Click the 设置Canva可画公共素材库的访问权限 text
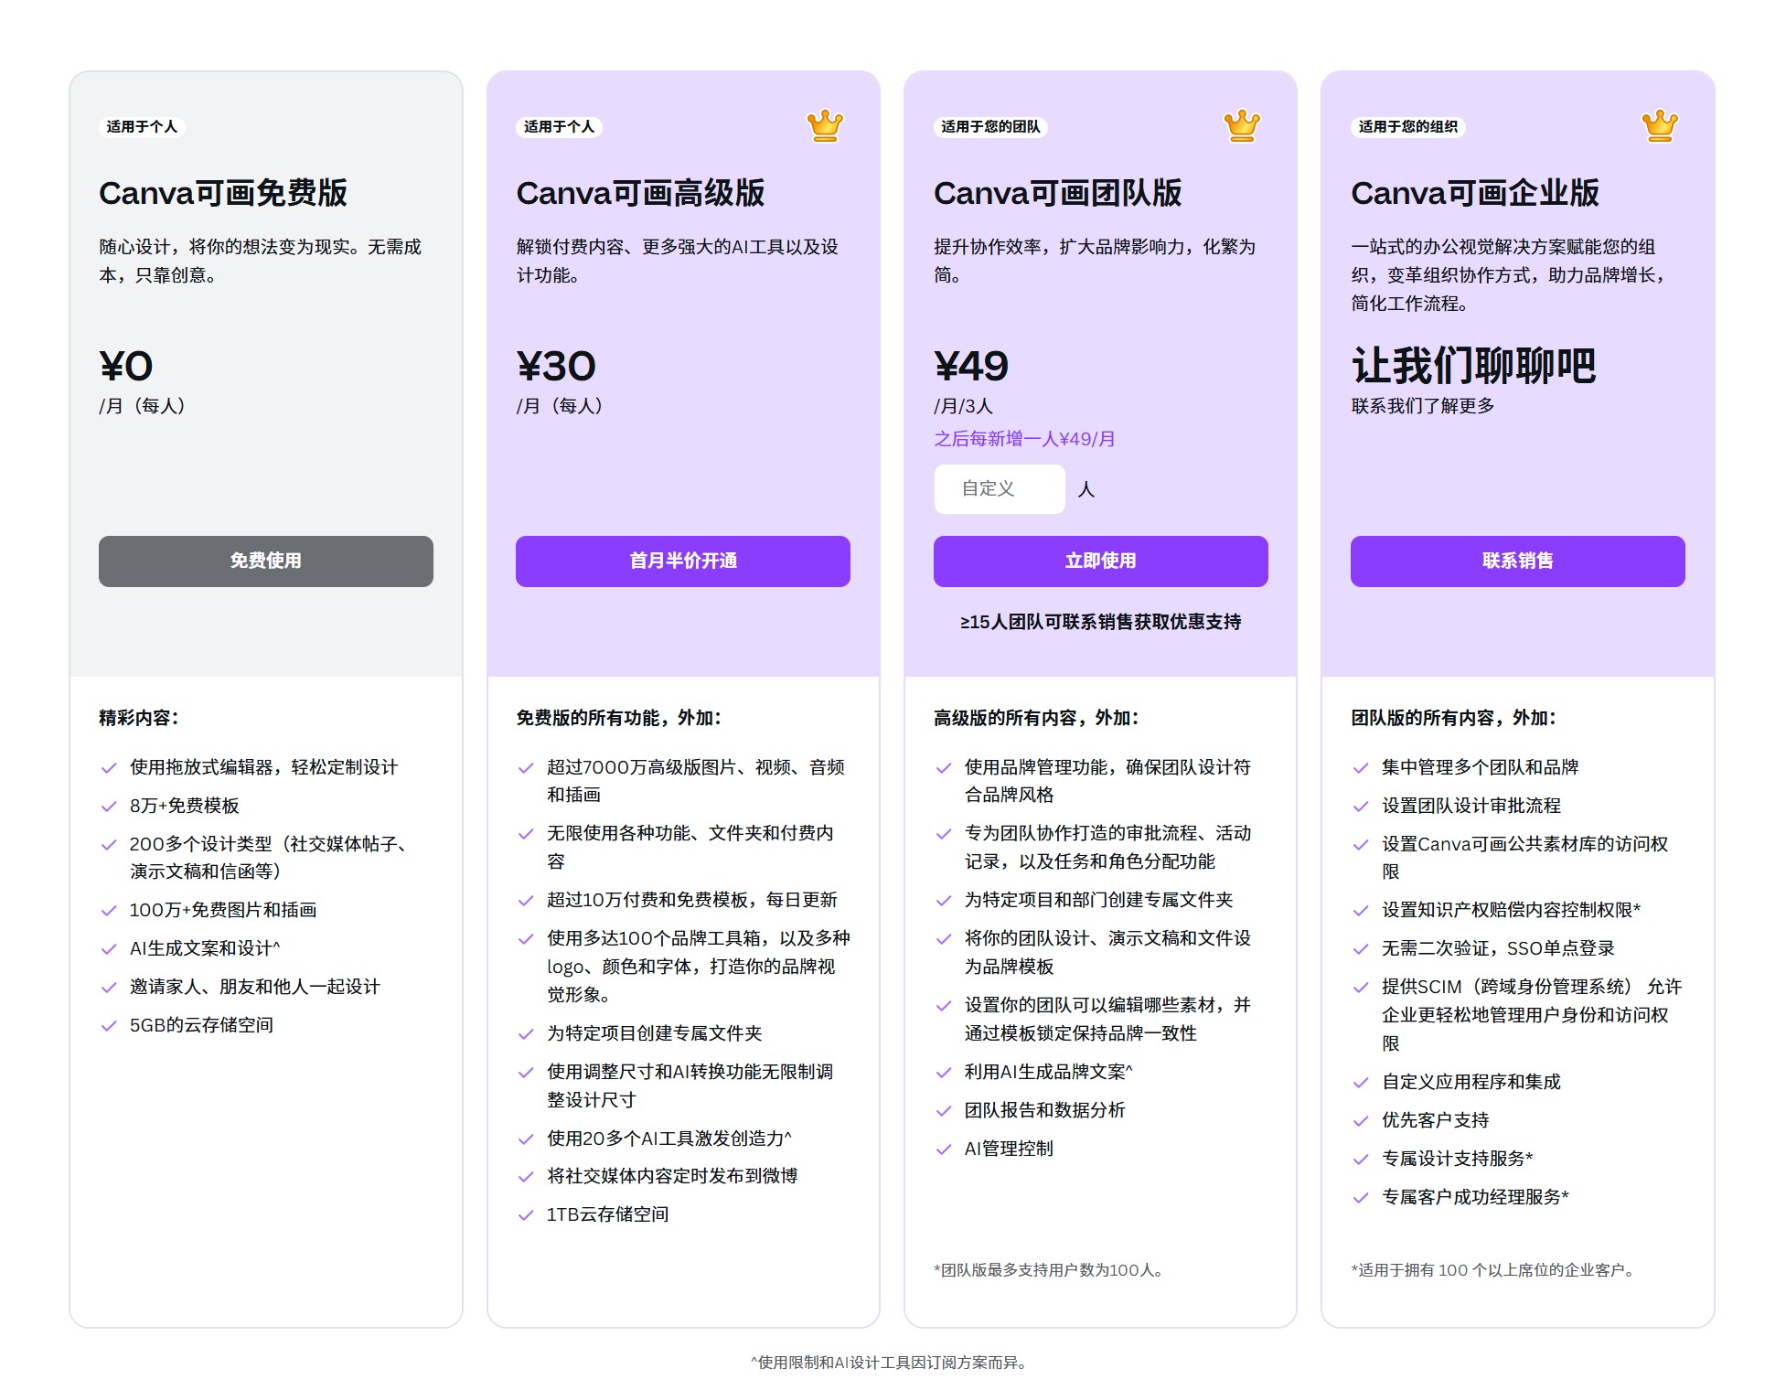This screenshot has width=1786, height=1390. tap(1525, 858)
